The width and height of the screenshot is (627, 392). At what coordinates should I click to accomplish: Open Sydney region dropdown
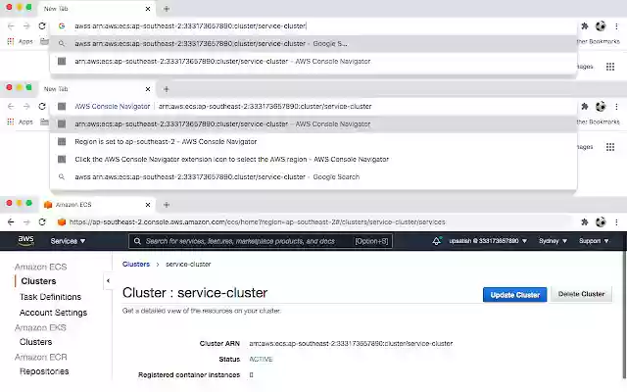tap(553, 241)
